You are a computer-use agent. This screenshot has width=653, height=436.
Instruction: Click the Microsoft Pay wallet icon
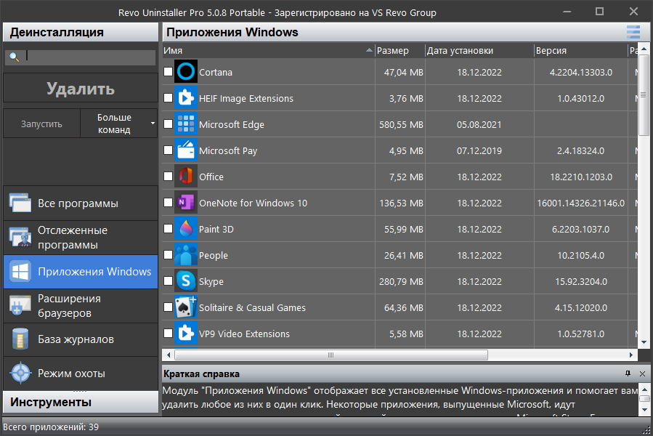coord(186,150)
